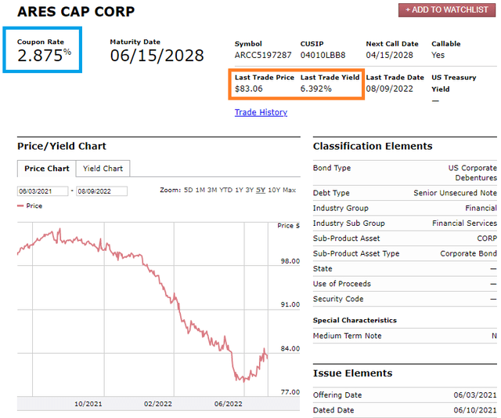Click the Financial Services value
The image size is (501, 418).
[x=464, y=223]
